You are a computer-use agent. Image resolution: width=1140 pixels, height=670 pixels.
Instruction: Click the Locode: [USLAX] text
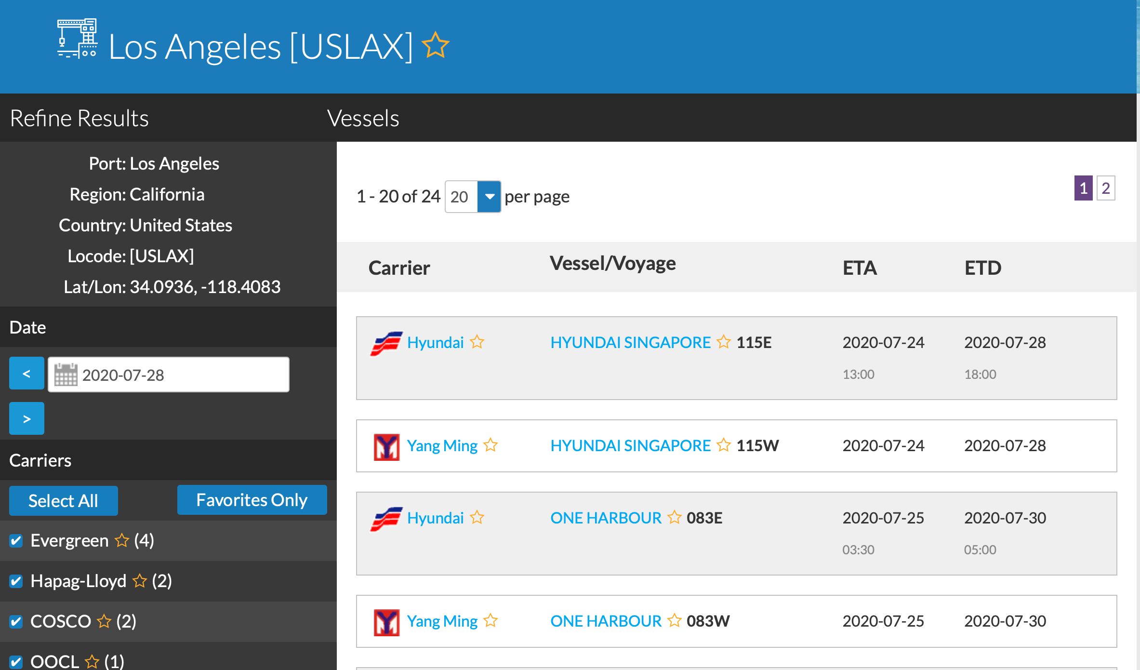click(131, 256)
